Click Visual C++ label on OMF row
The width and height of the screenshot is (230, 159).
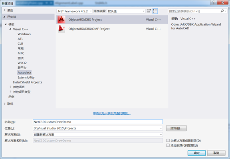153,29
